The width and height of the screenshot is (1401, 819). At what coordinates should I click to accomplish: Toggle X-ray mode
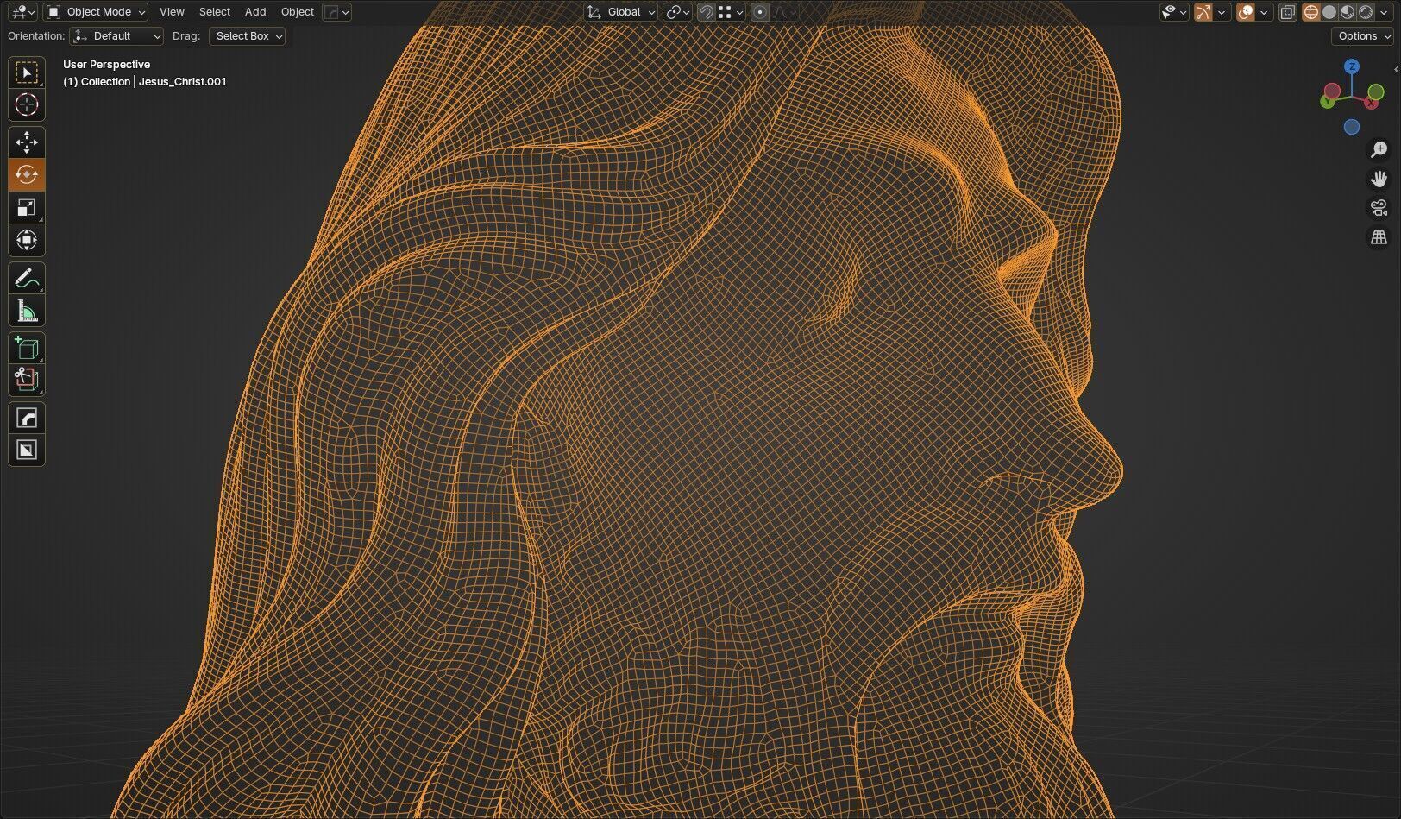pos(1287,12)
